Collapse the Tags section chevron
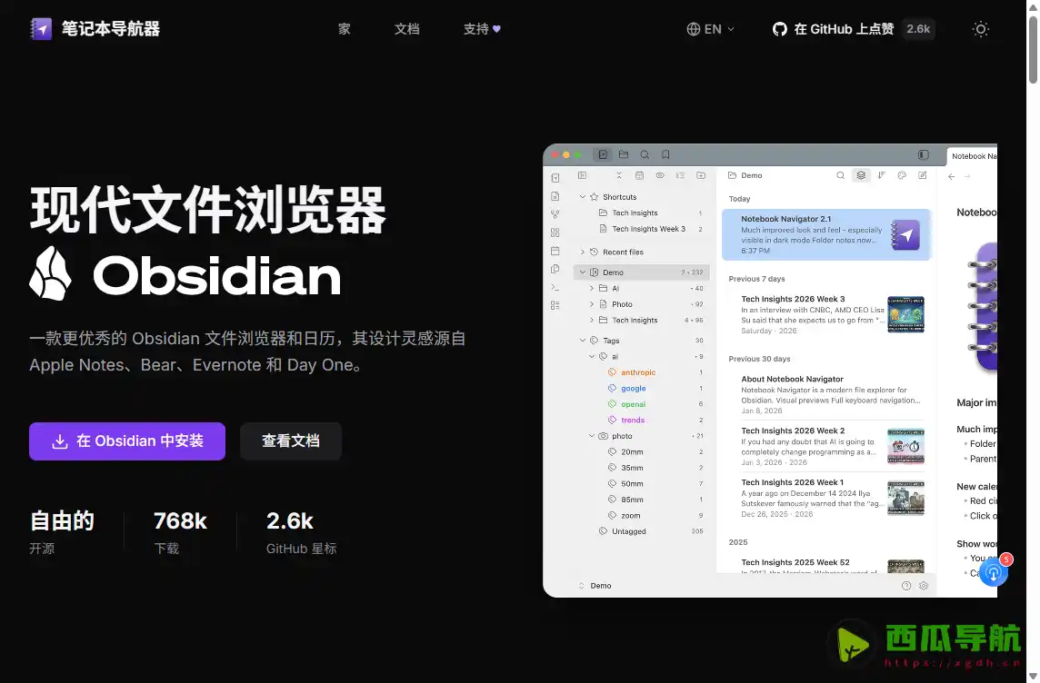Viewport: 1040px width, 683px height. coord(583,341)
